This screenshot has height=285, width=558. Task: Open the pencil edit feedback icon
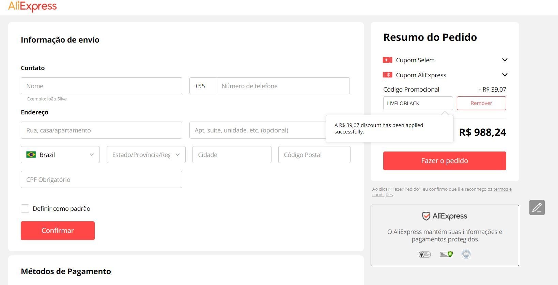pyautogui.click(x=537, y=207)
